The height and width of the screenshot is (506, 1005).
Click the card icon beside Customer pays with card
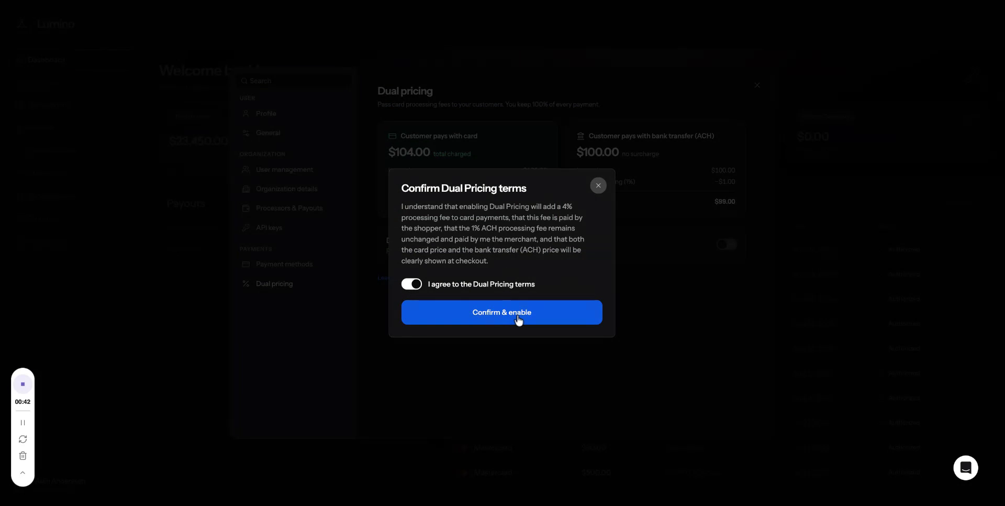pyautogui.click(x=392, y=136)
